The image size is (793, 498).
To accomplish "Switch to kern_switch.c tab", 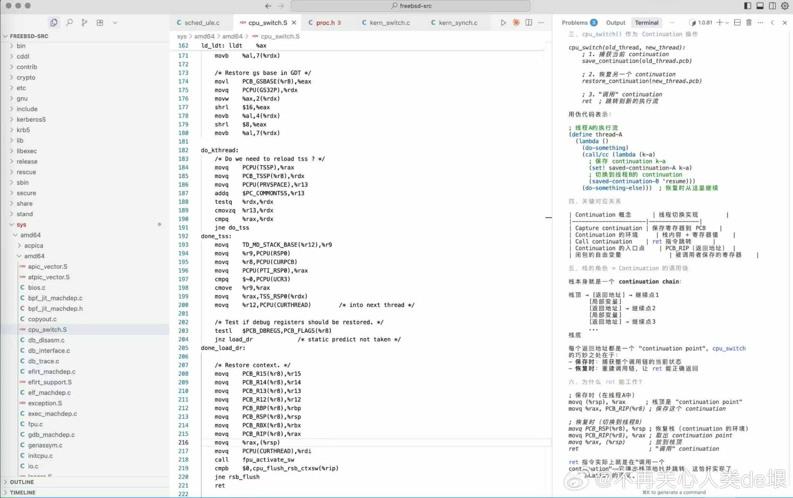I will click(x=389, y=23).
